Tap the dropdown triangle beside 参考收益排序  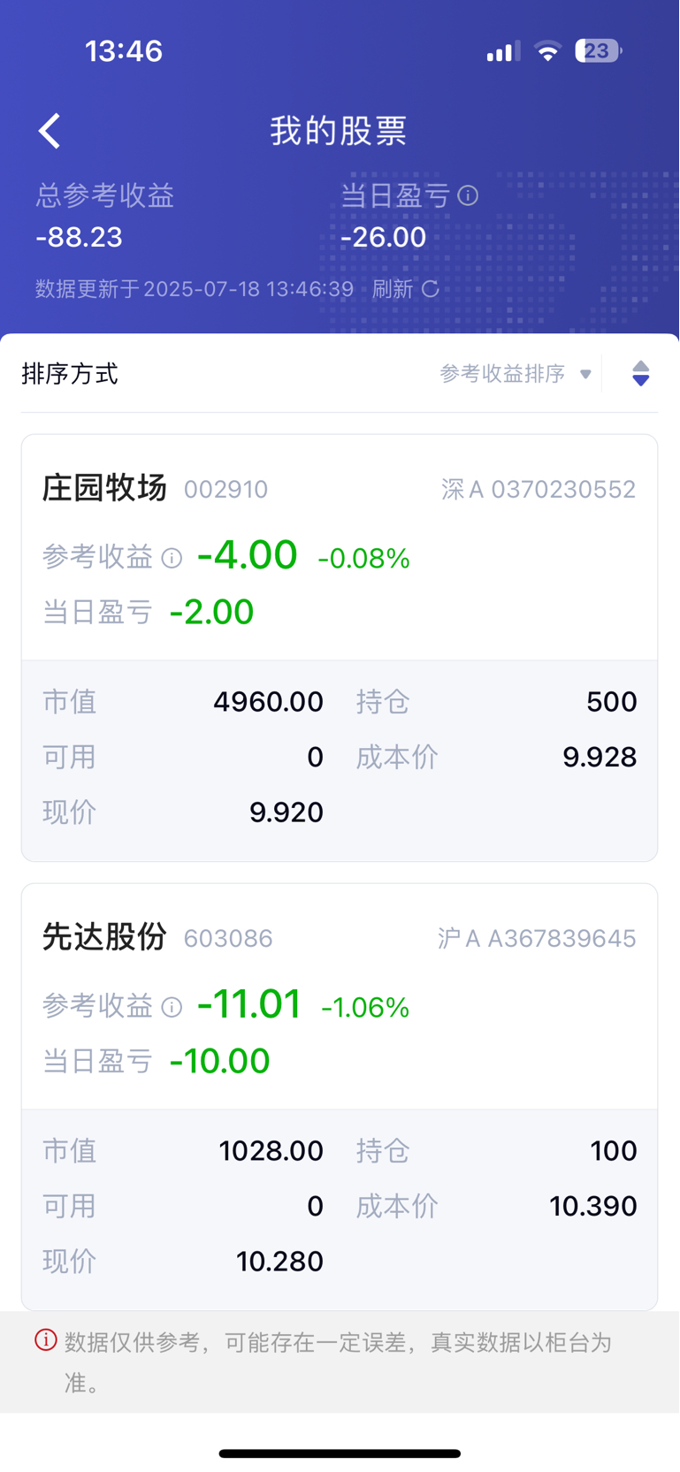(584, 374)
